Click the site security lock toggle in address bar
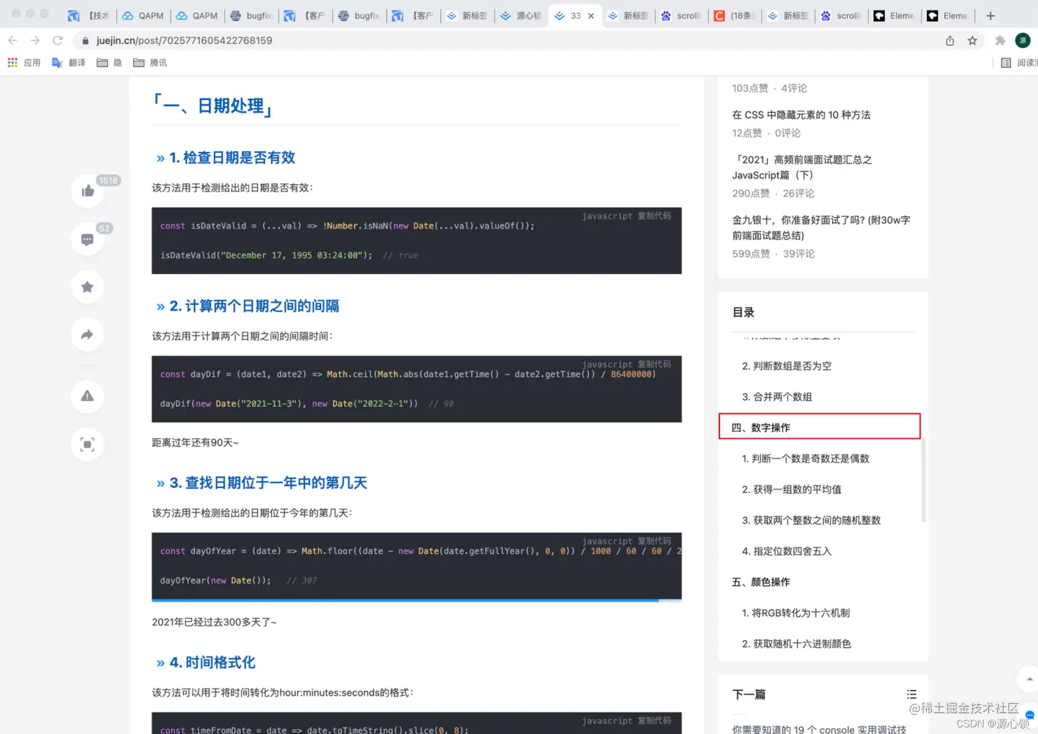The height and width of the screenshot is (734, 1038). [x=85, y=41]
